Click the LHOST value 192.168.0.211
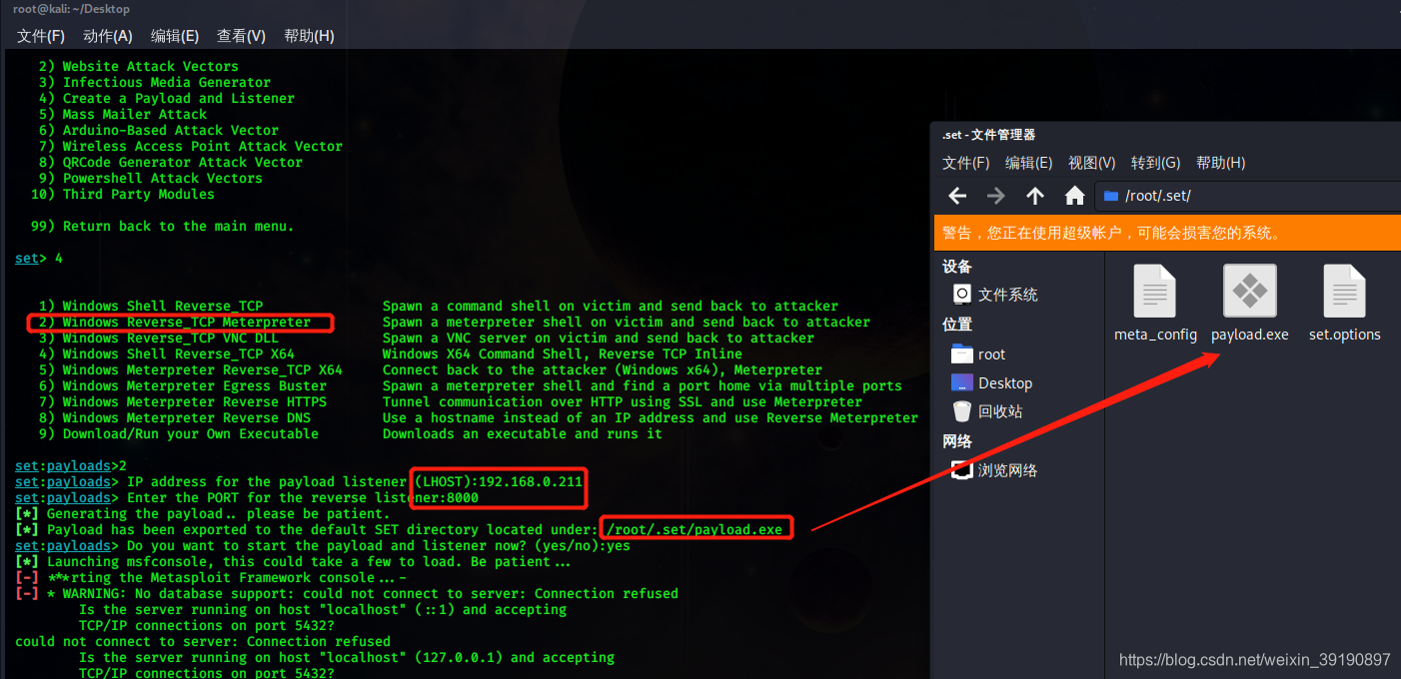Screen dimensions: 1401x679 531,481
